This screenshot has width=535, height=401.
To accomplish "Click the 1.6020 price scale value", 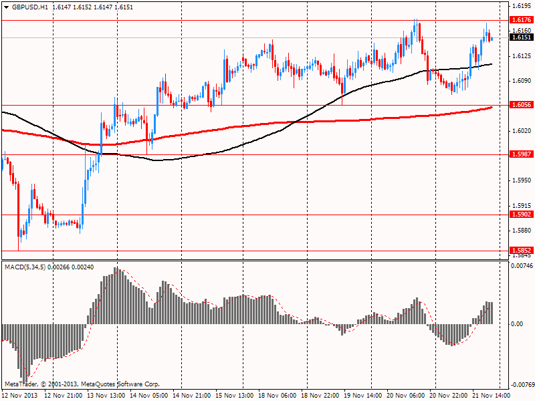I will pyautogui.click(x=522, y=131).
